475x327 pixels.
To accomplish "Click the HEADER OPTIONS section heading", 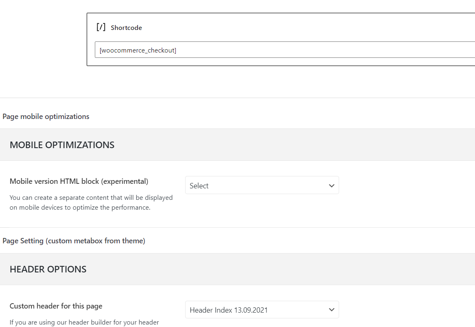I will [48, 270].
